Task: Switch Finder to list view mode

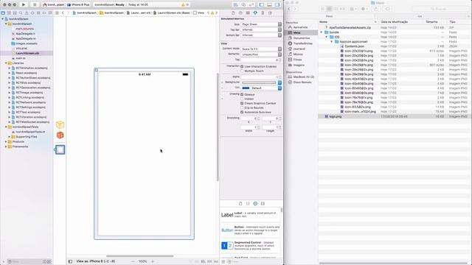Action: click(x=330, y=9)
